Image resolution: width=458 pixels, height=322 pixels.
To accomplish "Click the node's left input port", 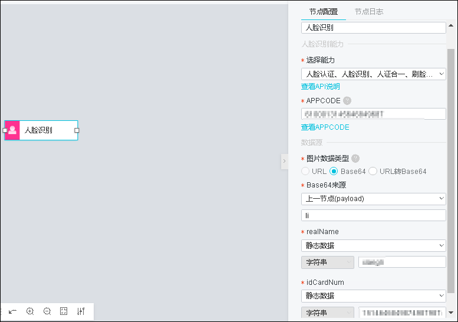I will point(5,130).
